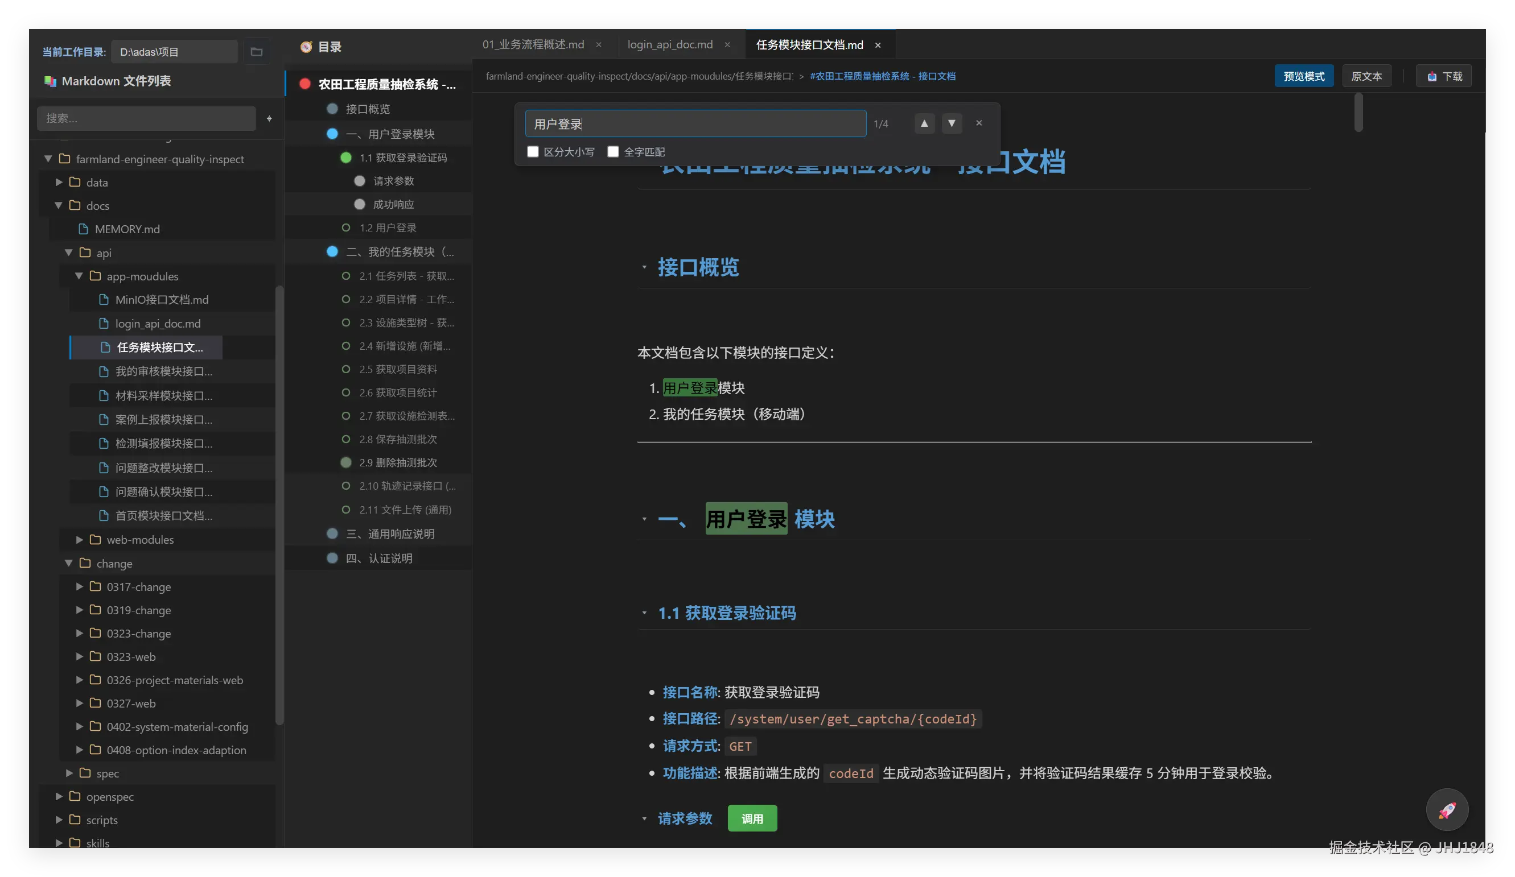This screenshot has width=1515, height=877.
Task: Expand the web-modules folder
Action: [79, 539]
